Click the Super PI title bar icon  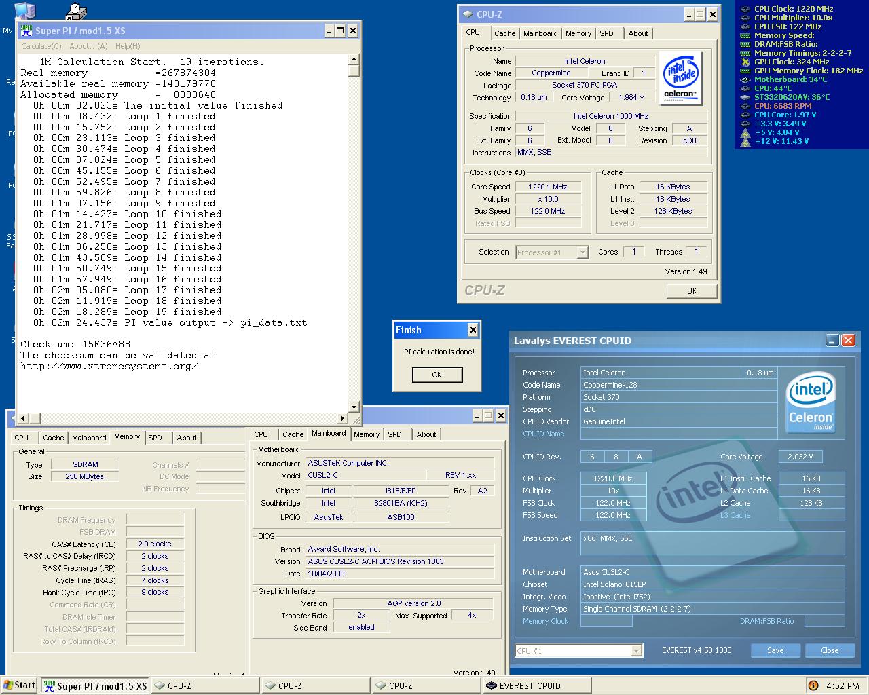pos(26,31)
